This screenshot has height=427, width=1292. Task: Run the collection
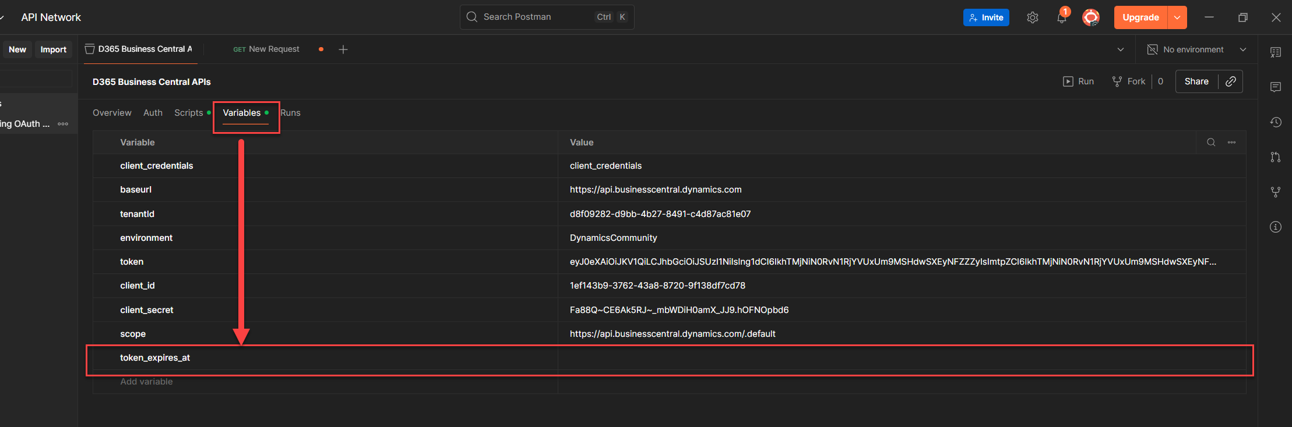tap(1078, 81)
